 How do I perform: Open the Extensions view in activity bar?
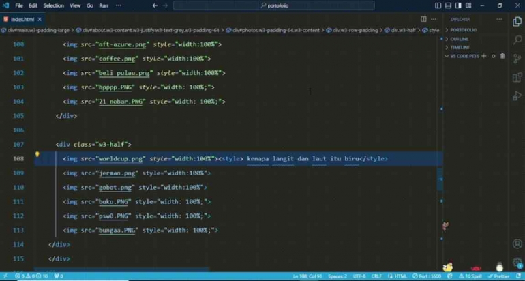coord(517,77)
